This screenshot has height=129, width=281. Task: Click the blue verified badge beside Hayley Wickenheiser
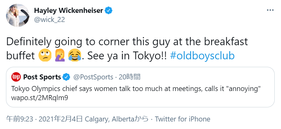(x=109, y=11)
